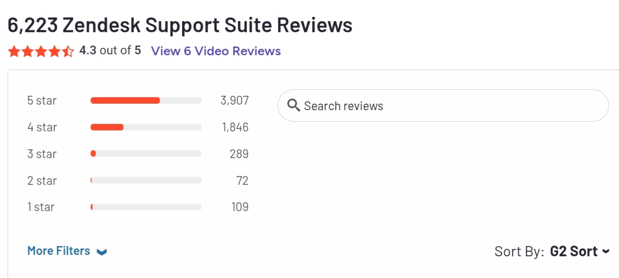
Task: Select the 2 star filter row
Action: (x=42, y=181)
